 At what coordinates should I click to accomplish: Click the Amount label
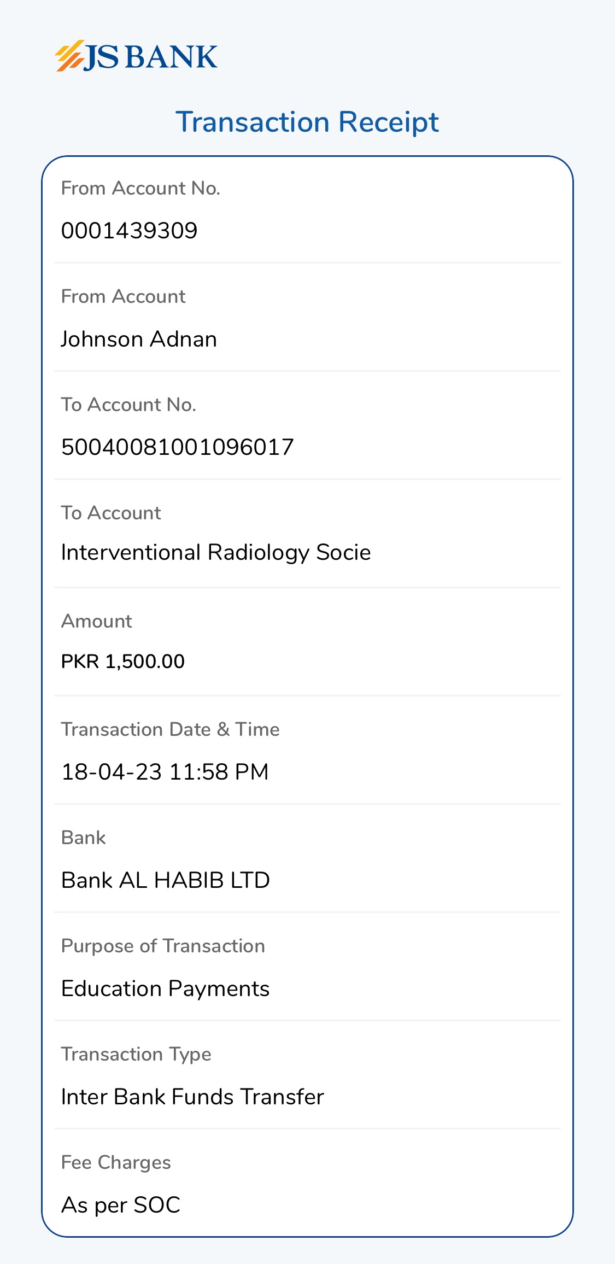[96, 621]
